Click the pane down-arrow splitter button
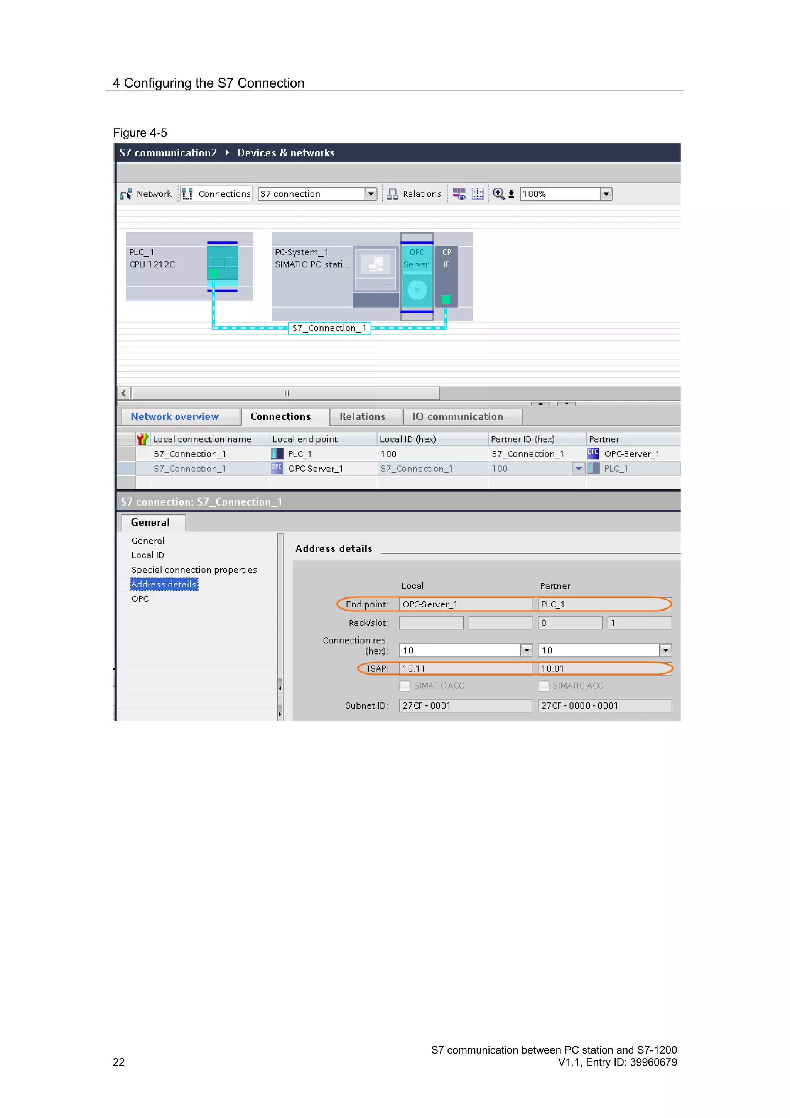Image resolution: width=790 pixels, height=1118 pixels. tap(567, 404)
